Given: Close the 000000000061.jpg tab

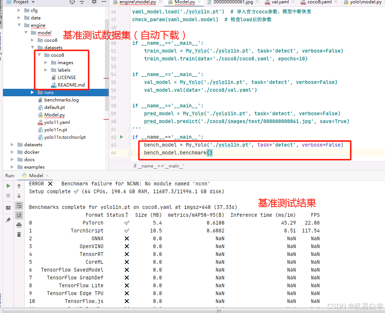Looking at the screenshot, I should pyautogui.click(x=257, y=2).
